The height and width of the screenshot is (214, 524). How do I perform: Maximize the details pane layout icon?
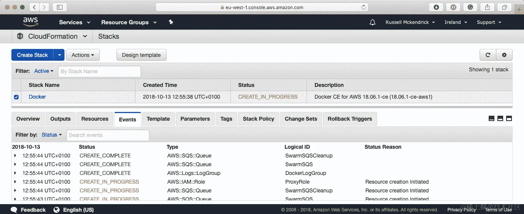[x=509, y=118]
